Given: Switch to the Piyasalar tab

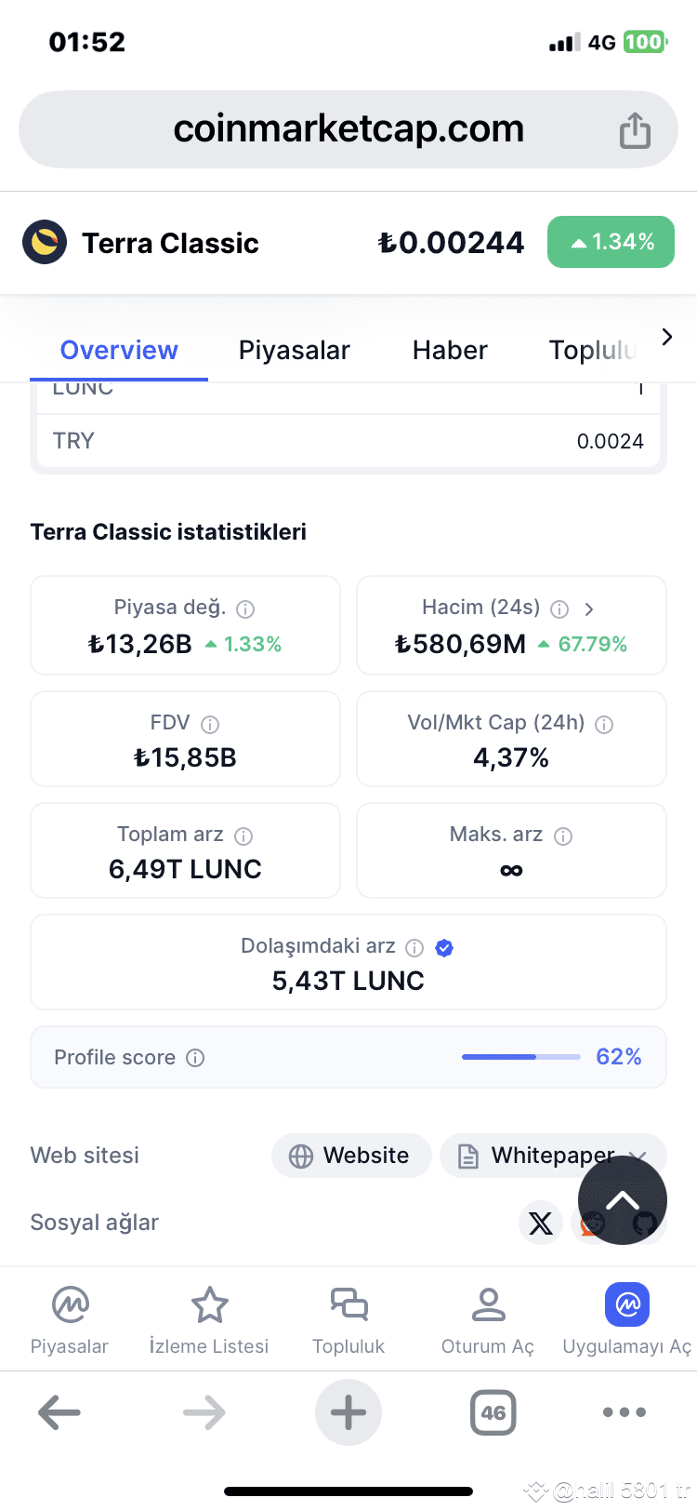Looking at the screenshot, I should [x=294, y=350].
